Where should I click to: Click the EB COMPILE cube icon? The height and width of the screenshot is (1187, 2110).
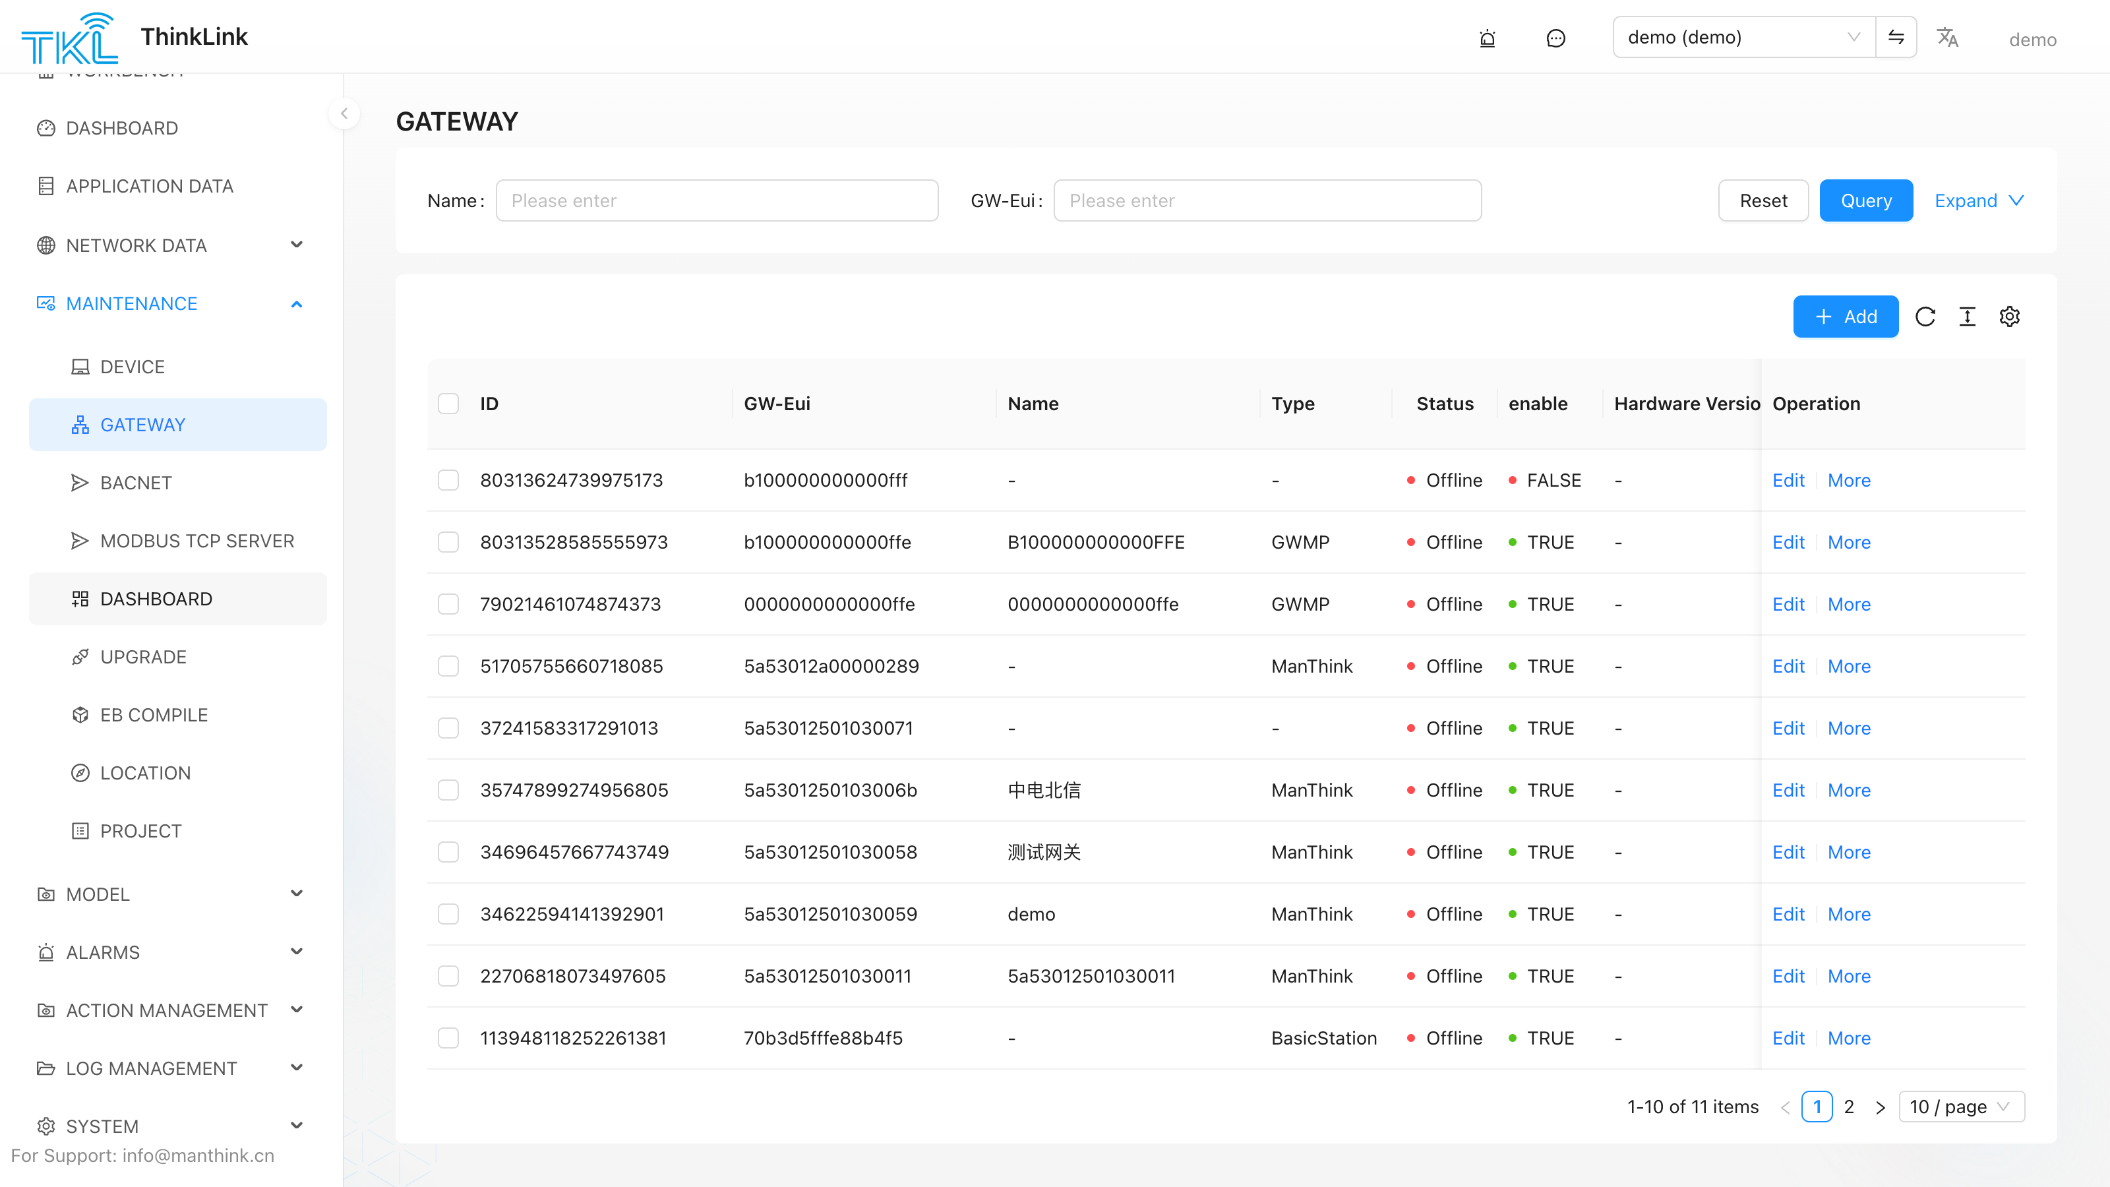point(79,715)
